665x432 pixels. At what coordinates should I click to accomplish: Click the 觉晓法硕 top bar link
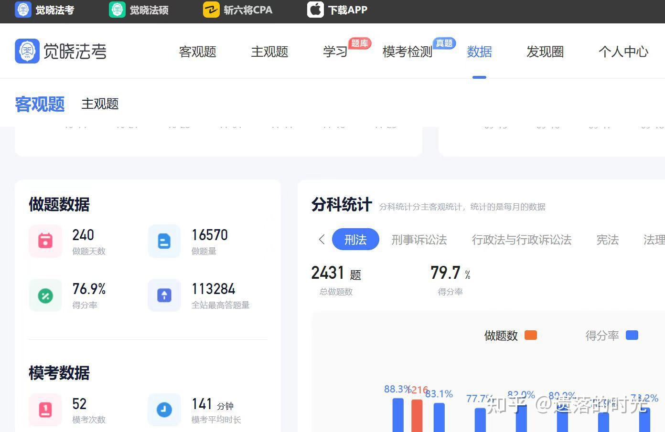(x=149, y=10)
